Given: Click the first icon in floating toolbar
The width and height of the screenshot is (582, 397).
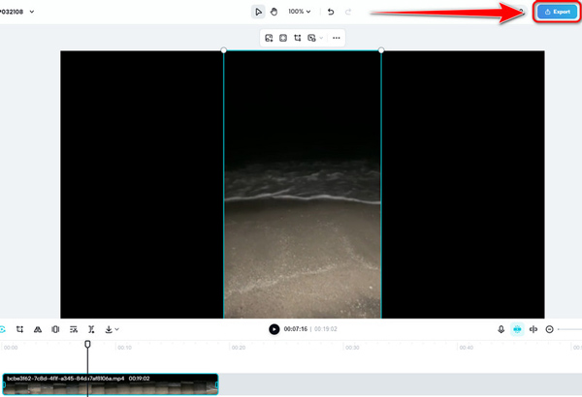Looking at the screenshot, I should click(x=269, y=38).
